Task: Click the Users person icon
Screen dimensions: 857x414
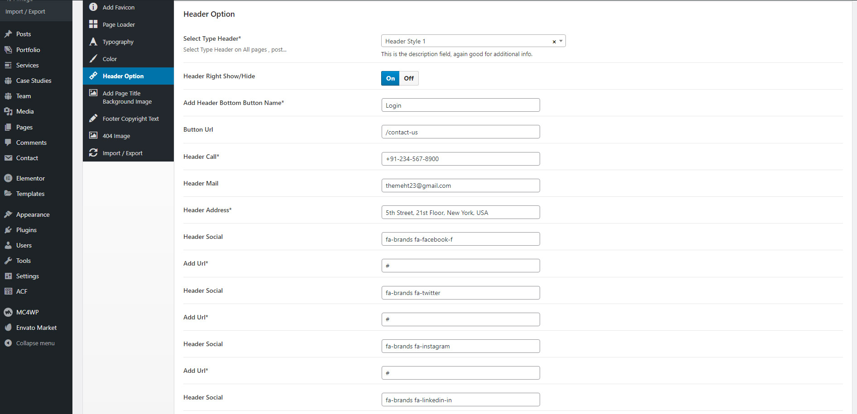Action: pos(8,245)
